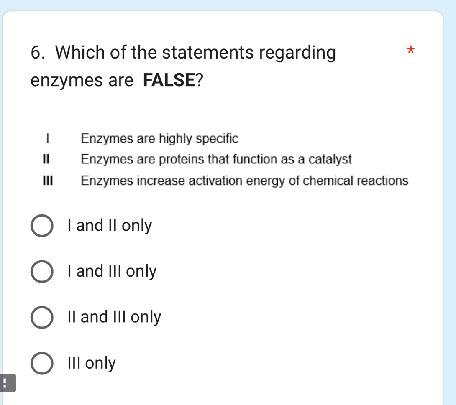Click statement III about activation energy
This screenshot has width=456, height=405.
(245, 180)
